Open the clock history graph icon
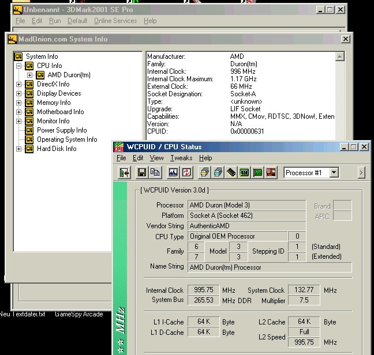Image resolution: width=374 pixels, height=355 pixels. (173, 172)
